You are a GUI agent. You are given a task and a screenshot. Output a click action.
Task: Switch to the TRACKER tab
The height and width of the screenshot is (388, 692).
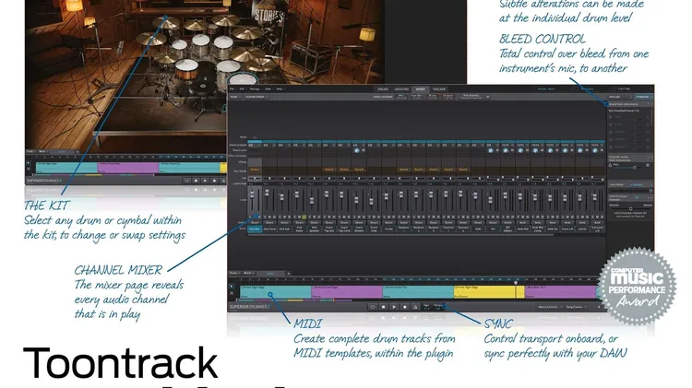click(438, 89)
